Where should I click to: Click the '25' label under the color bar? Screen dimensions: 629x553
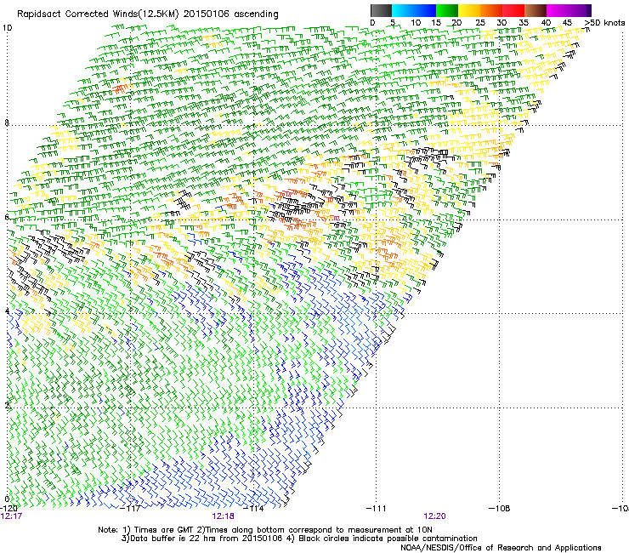[480, 22]
